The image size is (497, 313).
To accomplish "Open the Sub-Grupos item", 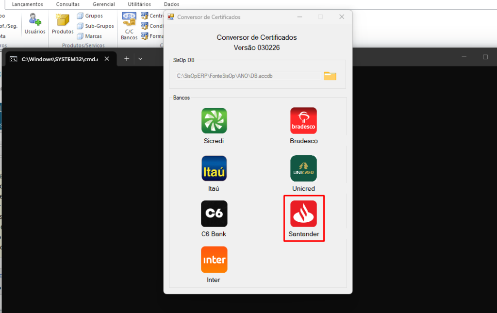I will coord(95,26).
